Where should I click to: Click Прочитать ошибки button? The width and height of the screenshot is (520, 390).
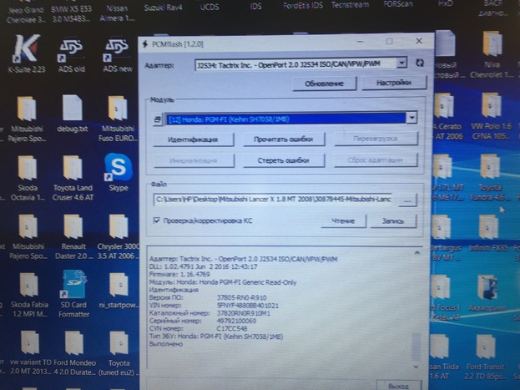[283, 139]
